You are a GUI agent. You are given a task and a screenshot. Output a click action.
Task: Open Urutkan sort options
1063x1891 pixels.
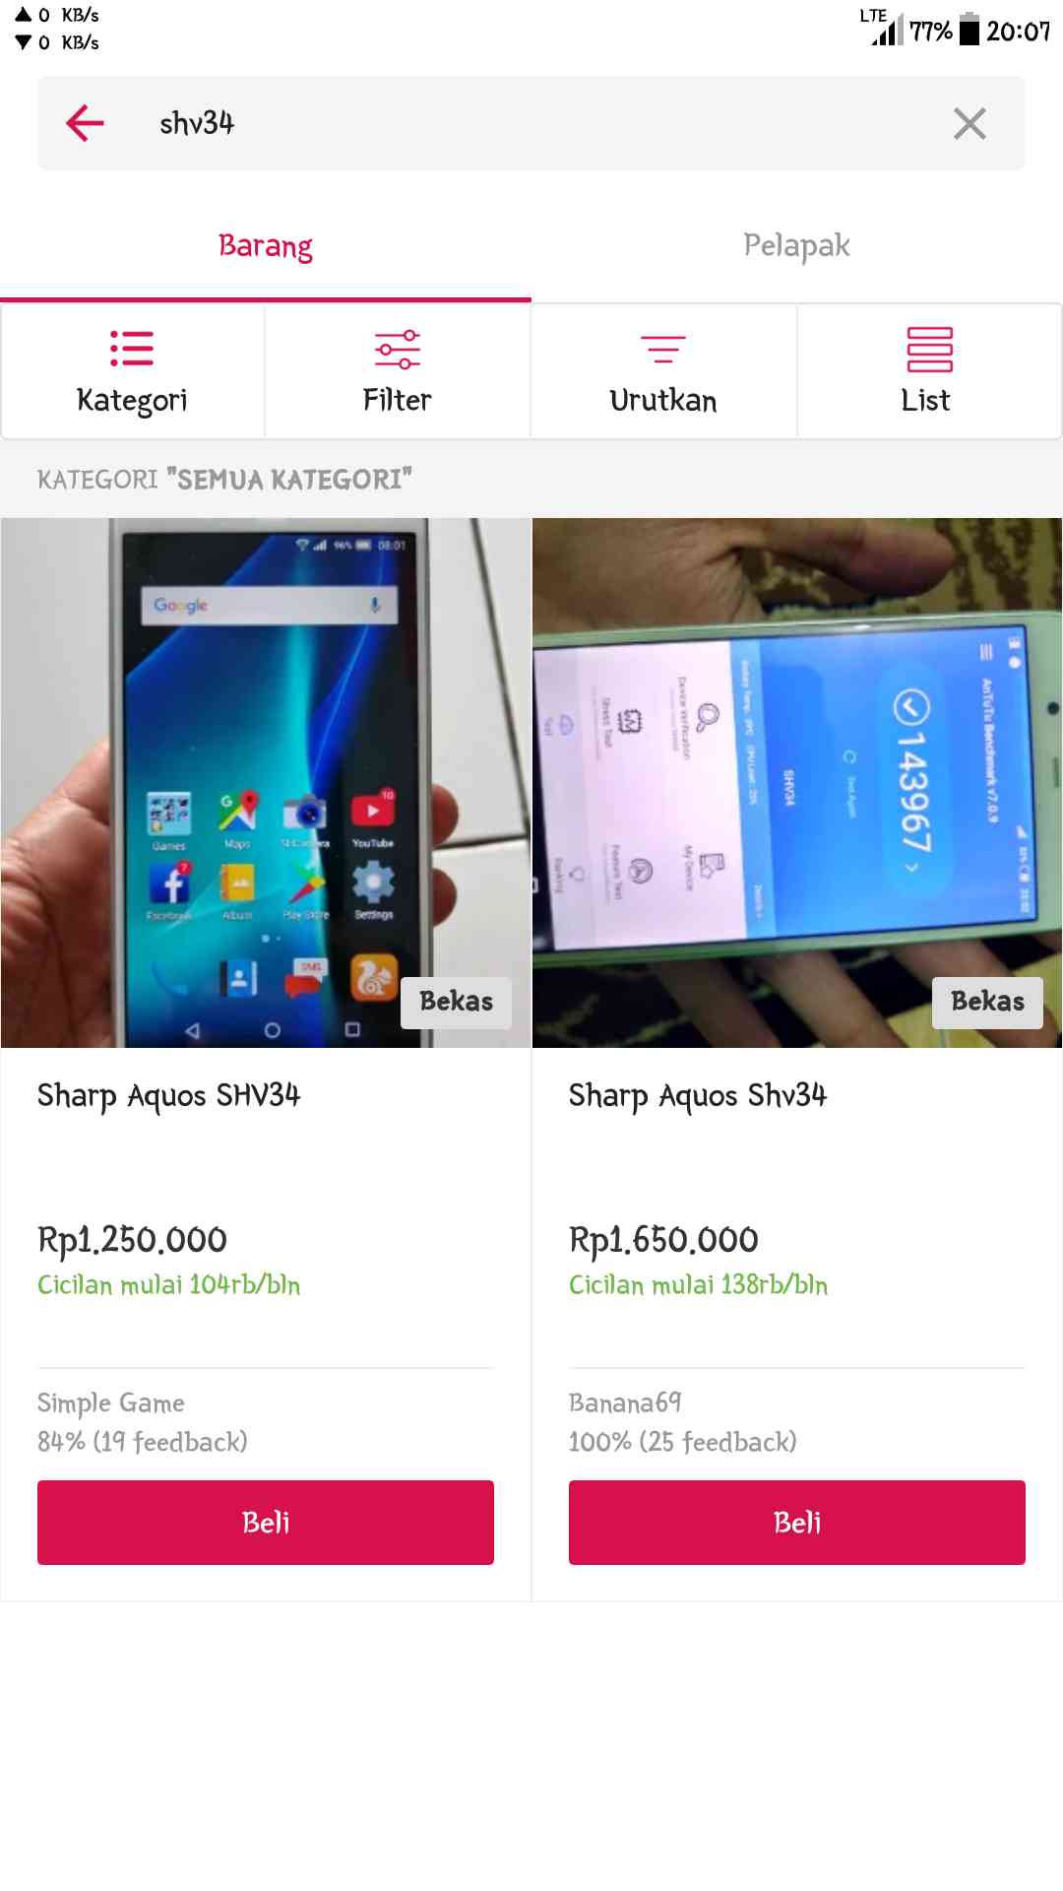coord(663,371)
